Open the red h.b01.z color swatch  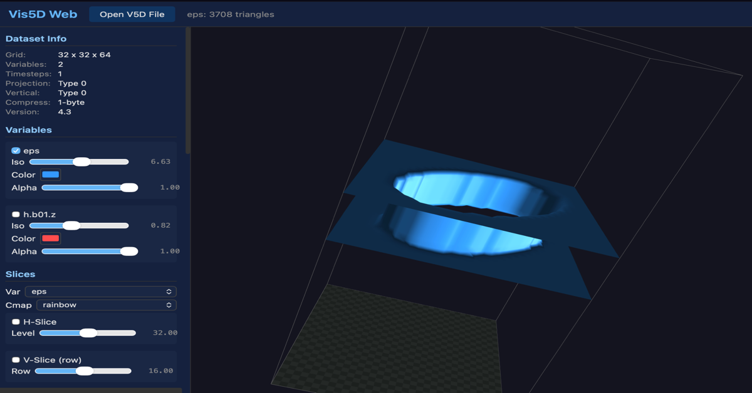pyautogui.click(x=50, y=238)
